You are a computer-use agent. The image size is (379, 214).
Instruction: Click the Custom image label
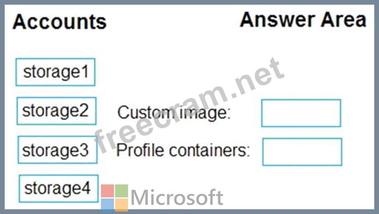[174, 113]
